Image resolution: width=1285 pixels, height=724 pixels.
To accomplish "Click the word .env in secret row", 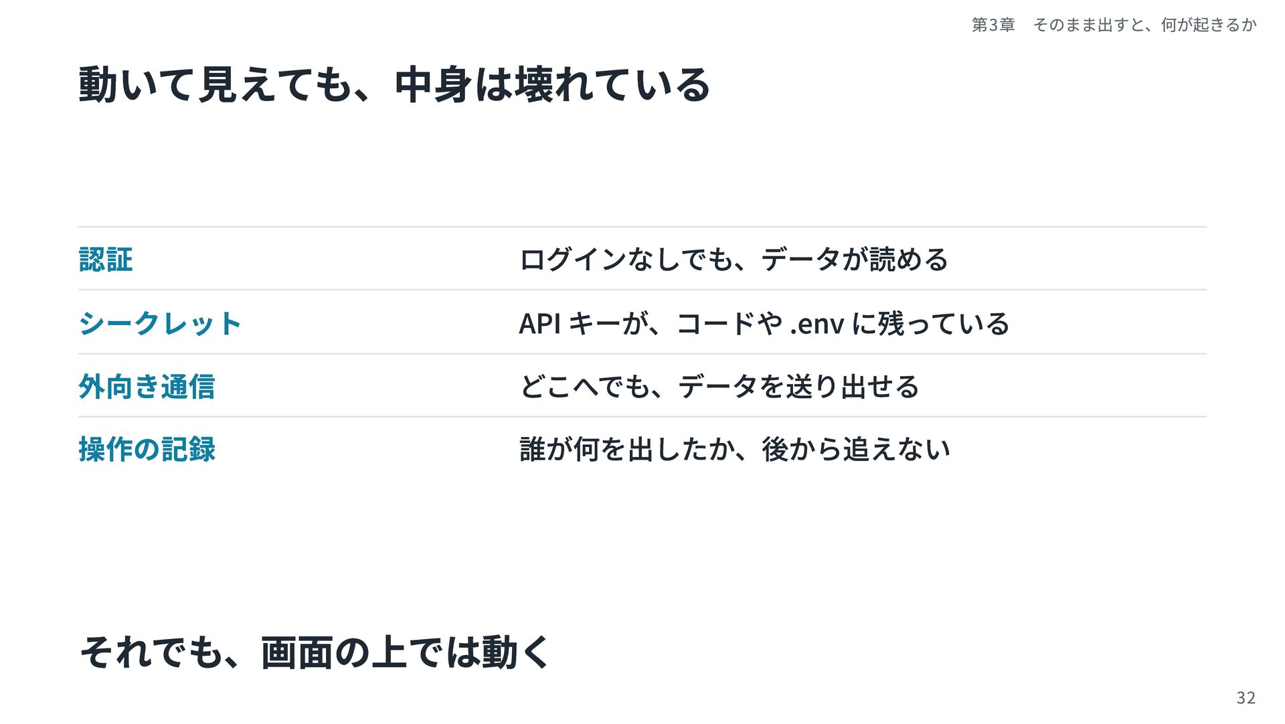I will (817, 325).
